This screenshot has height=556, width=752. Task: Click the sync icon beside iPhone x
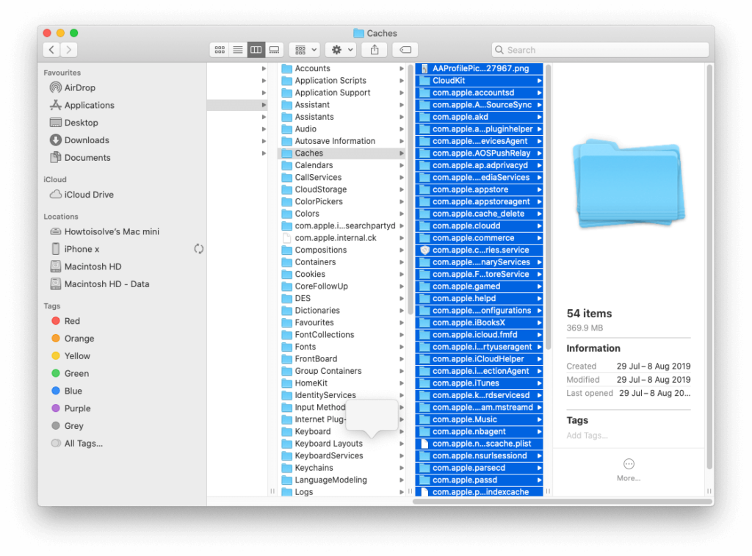pyautogui.click(x=198, y=249)
